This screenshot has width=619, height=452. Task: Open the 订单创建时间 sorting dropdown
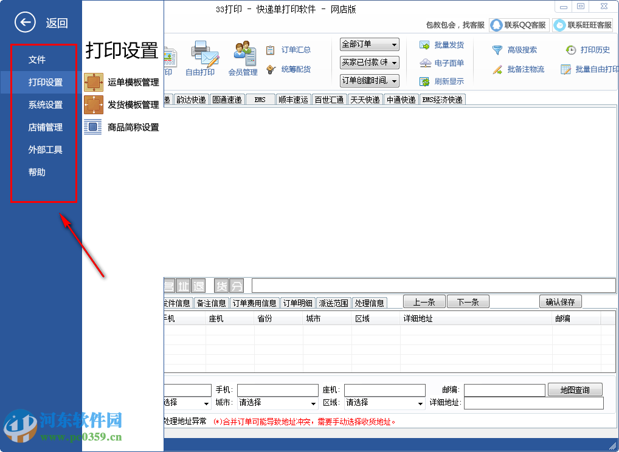[x=369, y=79]
